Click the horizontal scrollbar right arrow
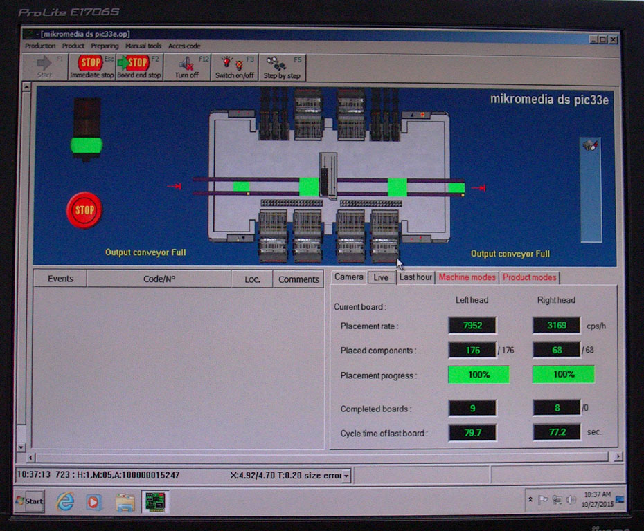This screenshot has height=531, width=644. tap(618, 456)
